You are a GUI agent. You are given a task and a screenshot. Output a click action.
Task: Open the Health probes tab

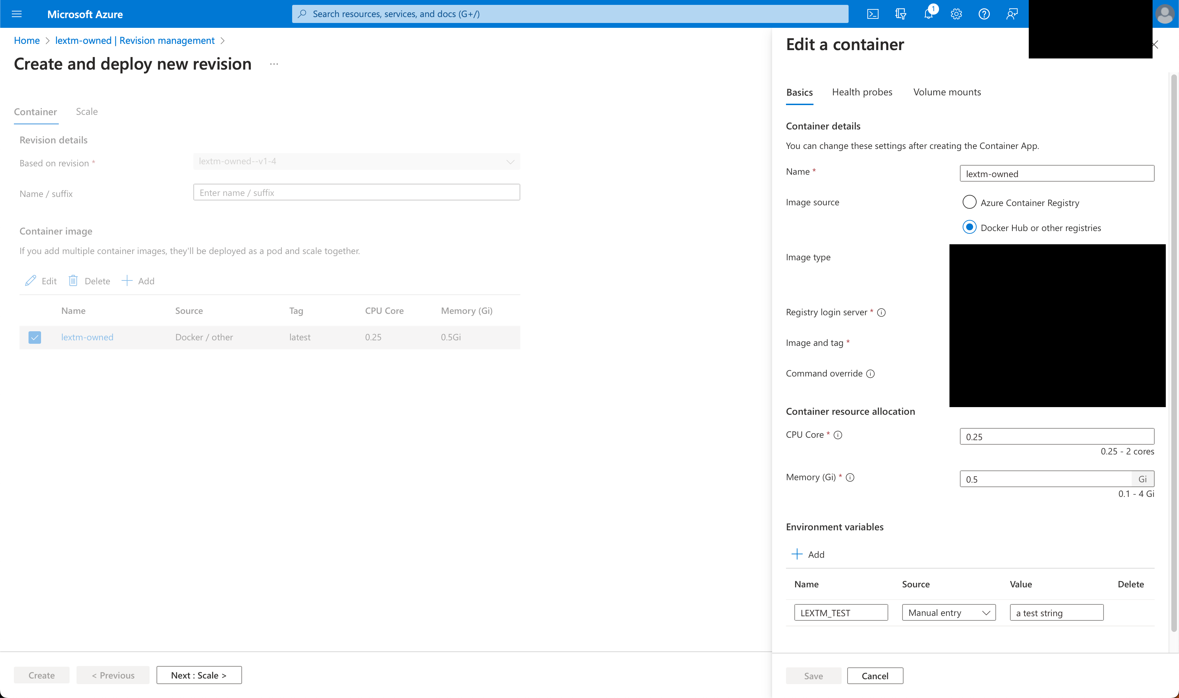[862, 92]
